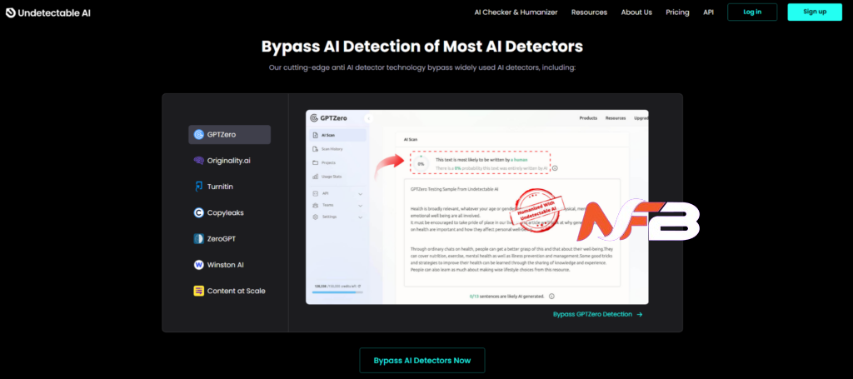Screen dimensions: 853x379
Task: Select the Turnitin icon
Action: click(x=199, y=187)
